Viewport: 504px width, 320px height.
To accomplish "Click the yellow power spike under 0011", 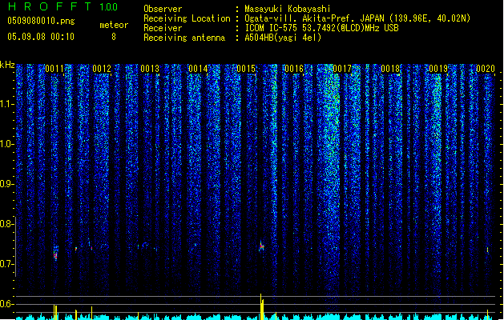I will (x=55, y=312).
